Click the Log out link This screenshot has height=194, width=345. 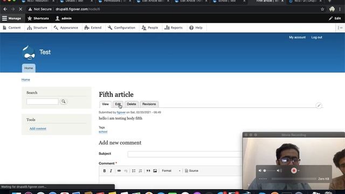[x=316, y=37]
